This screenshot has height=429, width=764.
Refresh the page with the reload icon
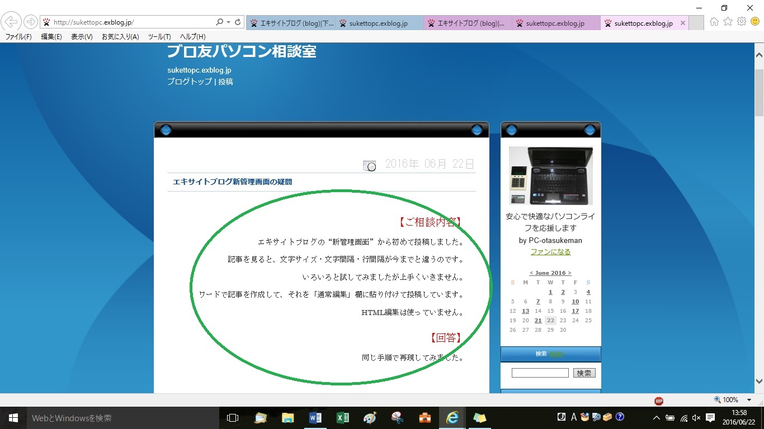pos(238,22)
